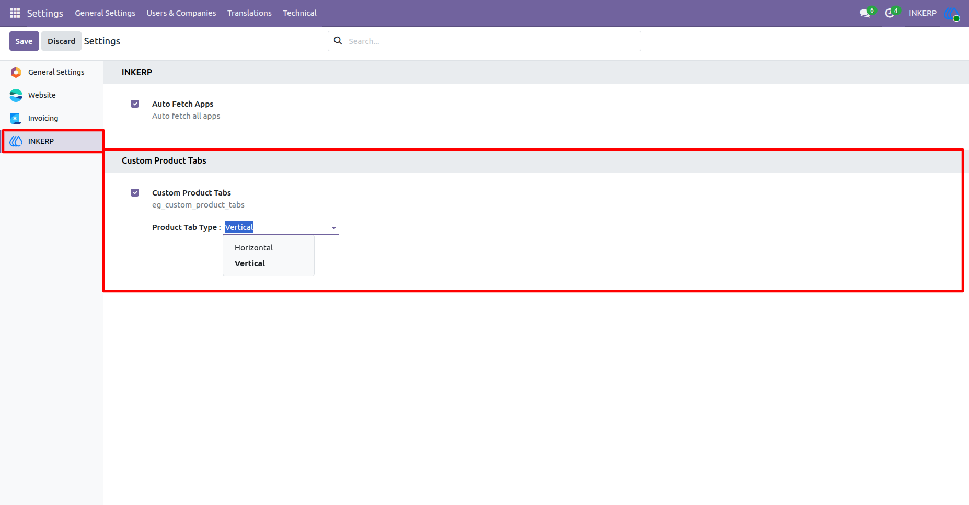Open the apps grid menu icon
This screenshot has width=969, height=505.
tap(15, 13)
